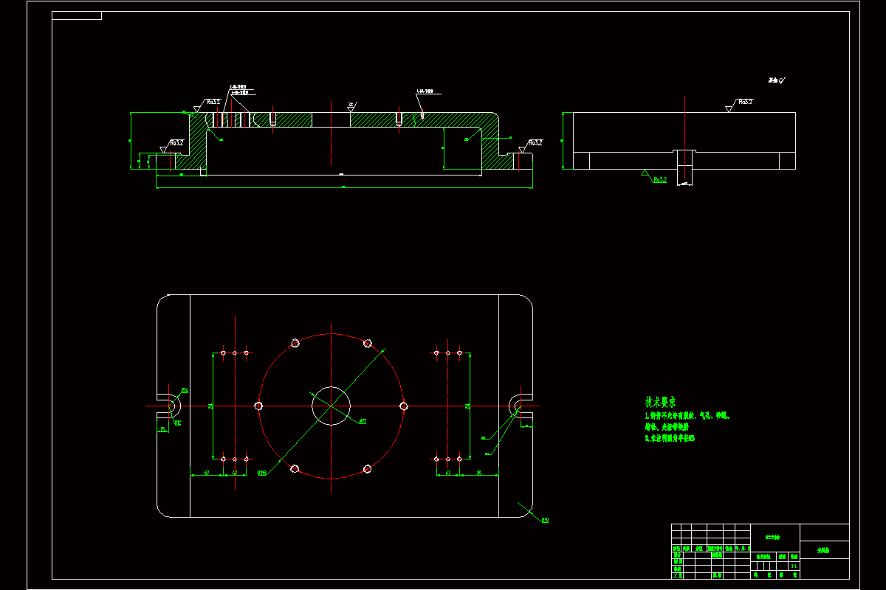Click the R12 radius label at left slot

point(178,423)
